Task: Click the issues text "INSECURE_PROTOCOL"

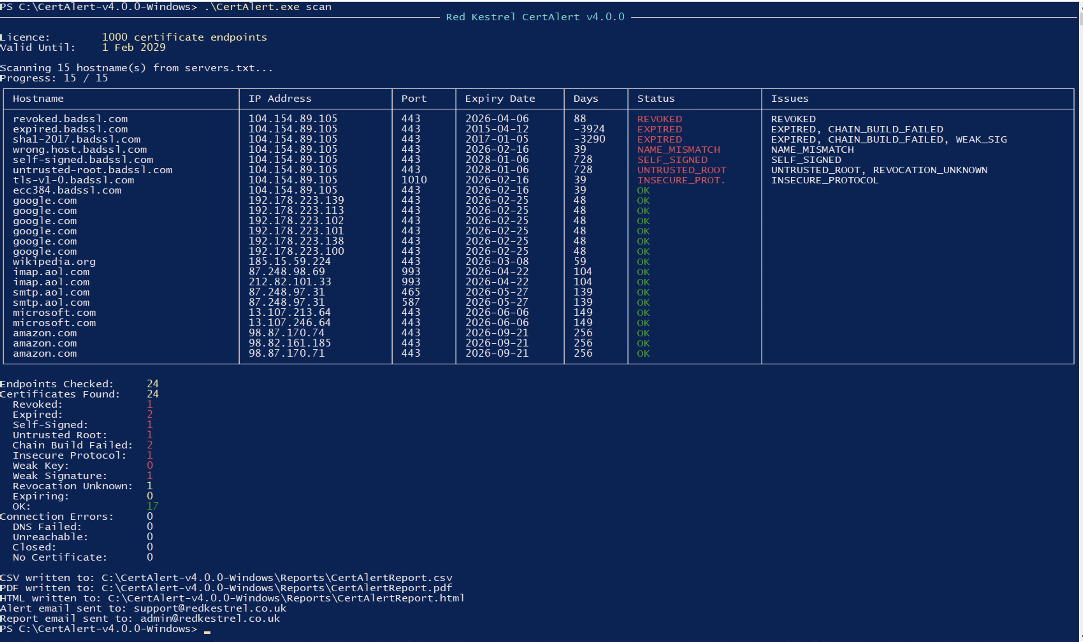Action: pyautogui.click(x=825, y=180)
